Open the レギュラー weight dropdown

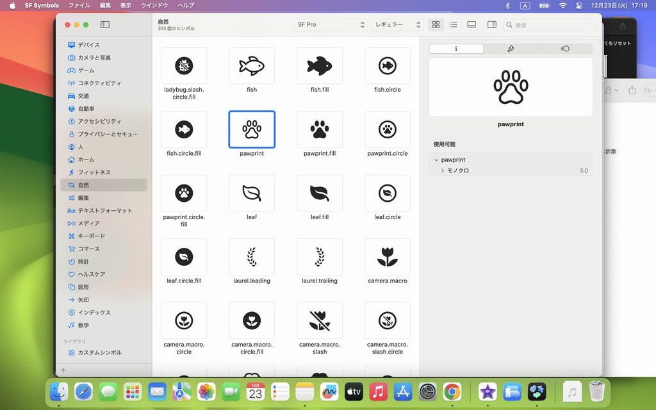398,24
